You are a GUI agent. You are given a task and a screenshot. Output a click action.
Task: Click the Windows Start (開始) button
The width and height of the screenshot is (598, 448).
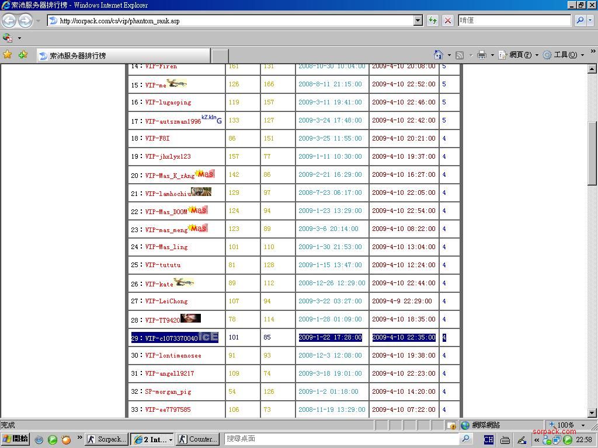15,439
